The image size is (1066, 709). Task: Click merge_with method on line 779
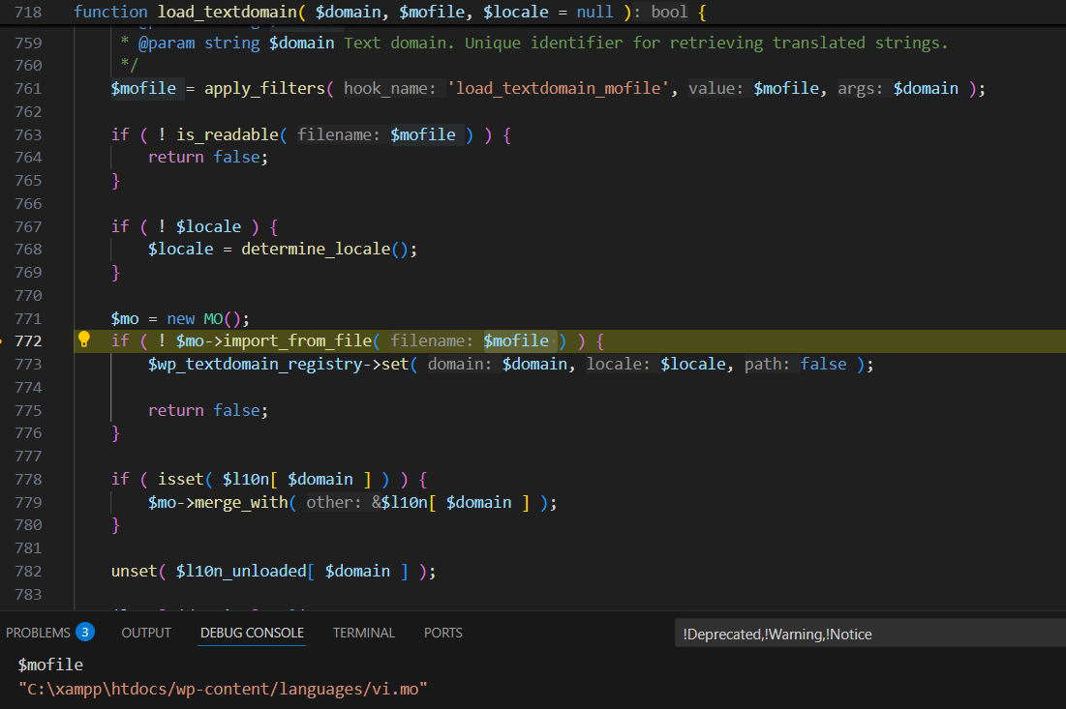click(x=241, y=503)
